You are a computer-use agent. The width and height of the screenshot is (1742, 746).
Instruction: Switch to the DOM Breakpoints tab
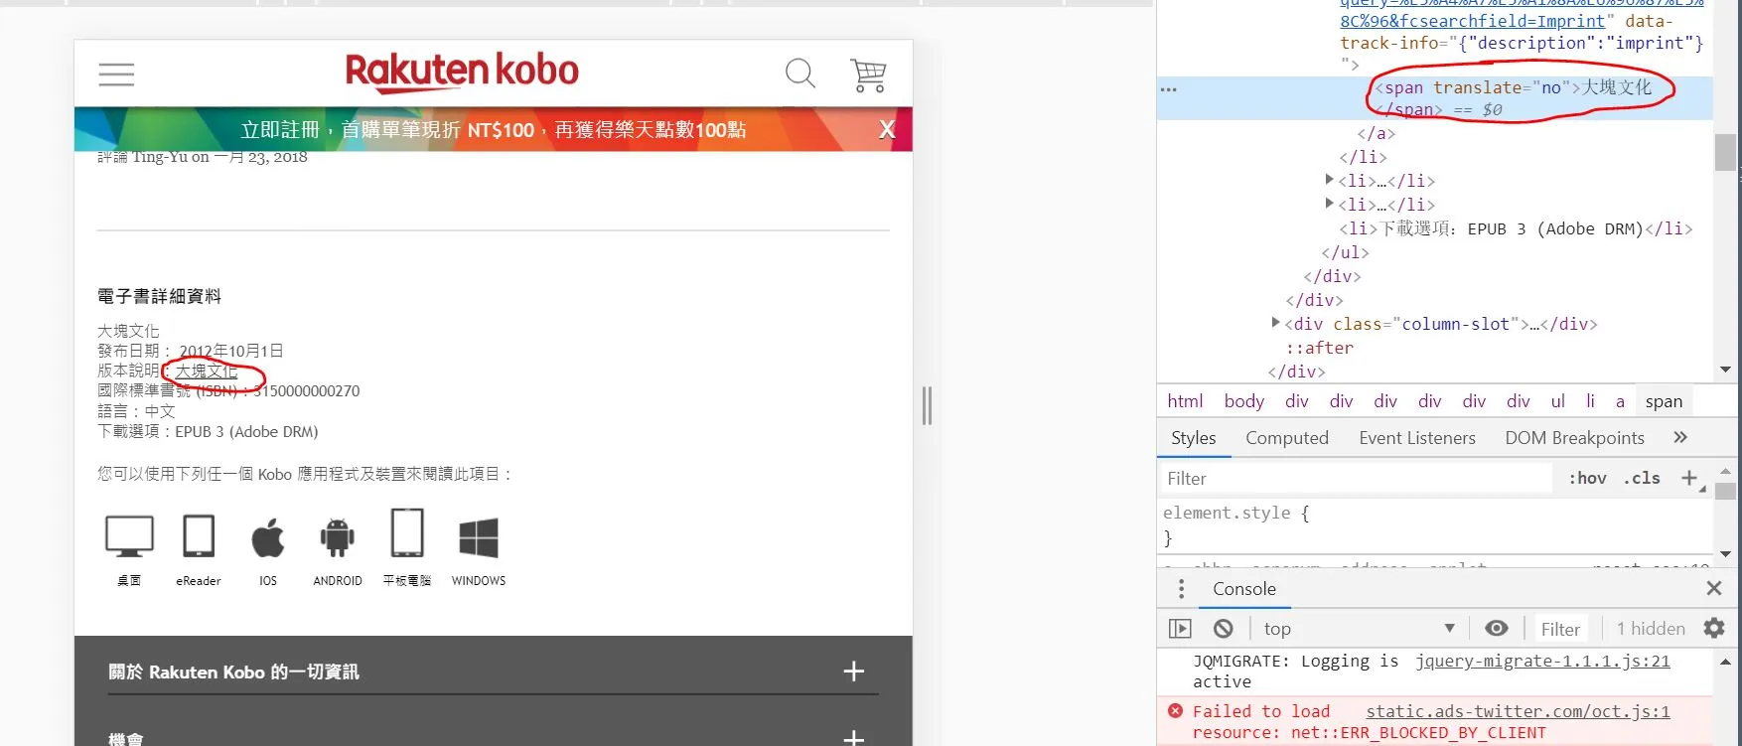(1574, 438)
